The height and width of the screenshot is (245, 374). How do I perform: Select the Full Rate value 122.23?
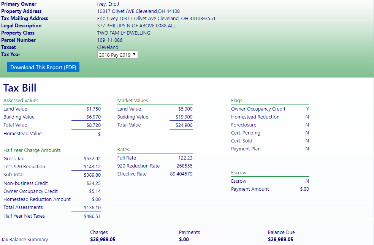coord(185,158)
